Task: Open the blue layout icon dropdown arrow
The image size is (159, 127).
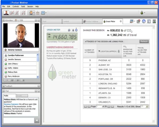Action: click(46, 13)
